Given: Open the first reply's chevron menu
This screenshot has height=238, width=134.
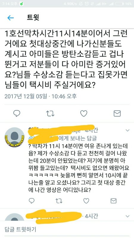Looking at the screenshot, I should pos(128,130).
